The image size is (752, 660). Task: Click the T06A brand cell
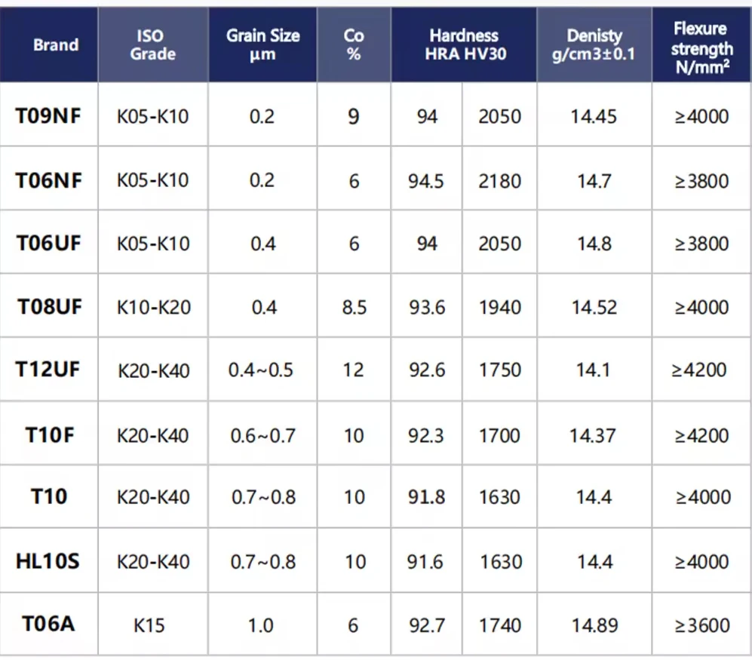(48, 624)
